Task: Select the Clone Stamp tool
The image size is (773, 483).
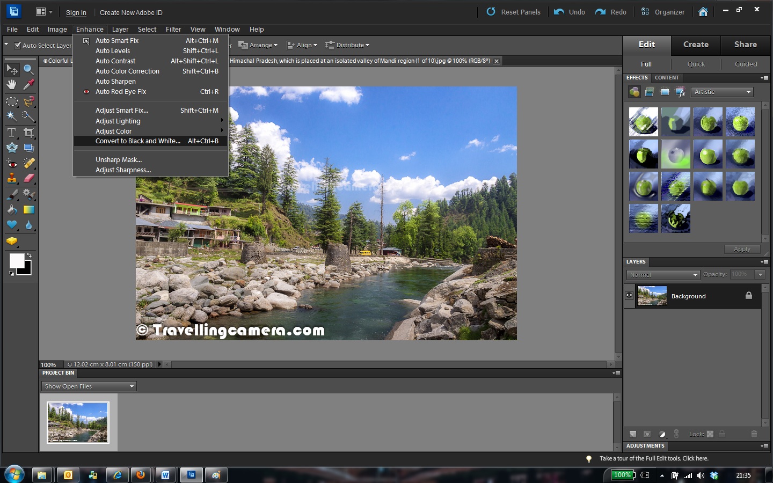Action: pyautogui.click(x=12, y=178)
